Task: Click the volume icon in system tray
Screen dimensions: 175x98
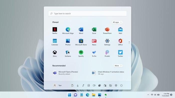Action: click(x=155, y=95)
